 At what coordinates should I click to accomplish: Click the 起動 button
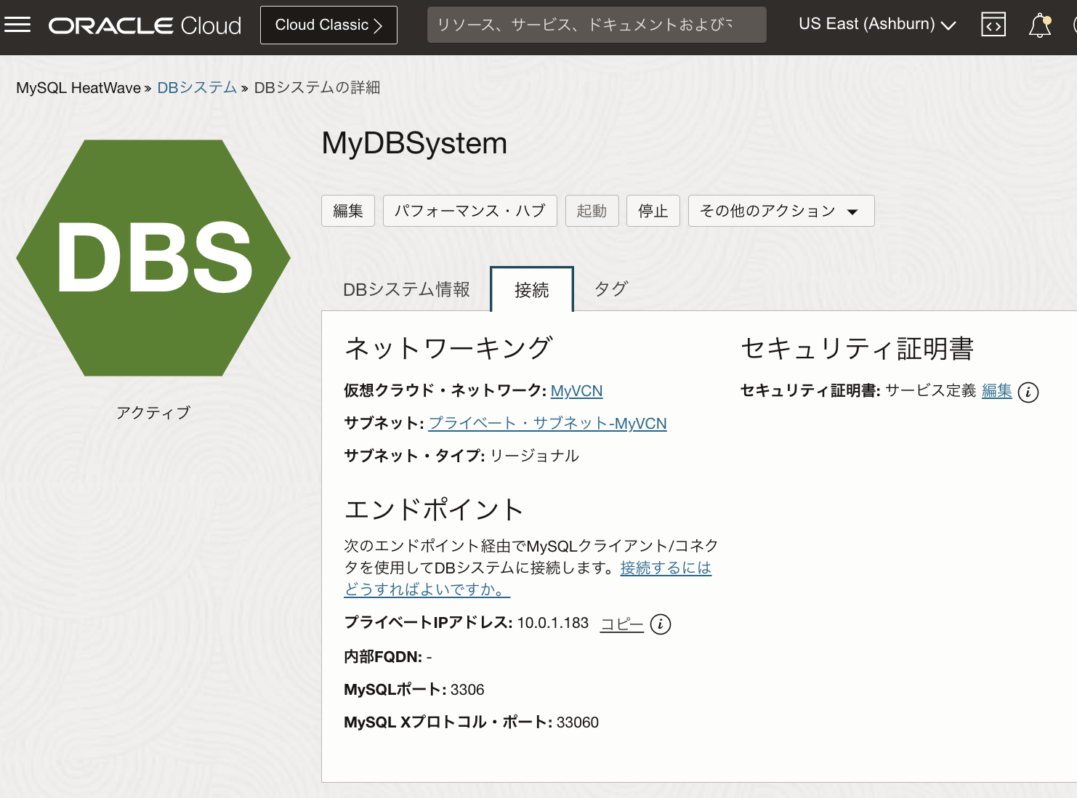(592, 211)
